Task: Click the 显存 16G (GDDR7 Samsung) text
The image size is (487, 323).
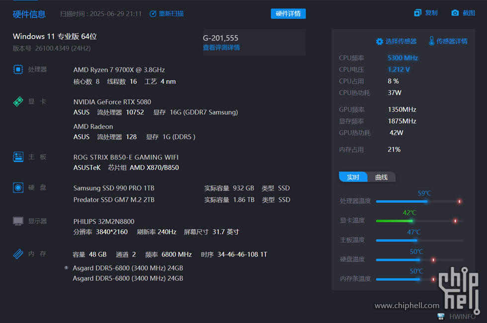Action: pyautogui.click(x=195, y=112)
